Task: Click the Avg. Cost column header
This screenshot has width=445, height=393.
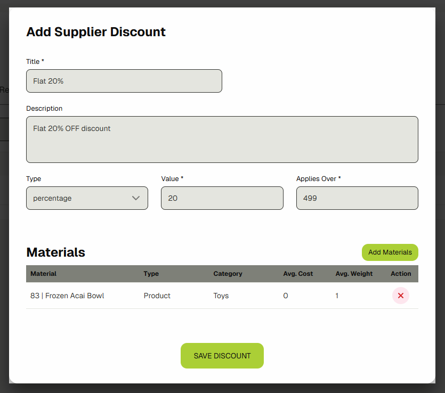Action: click(298, 274)
